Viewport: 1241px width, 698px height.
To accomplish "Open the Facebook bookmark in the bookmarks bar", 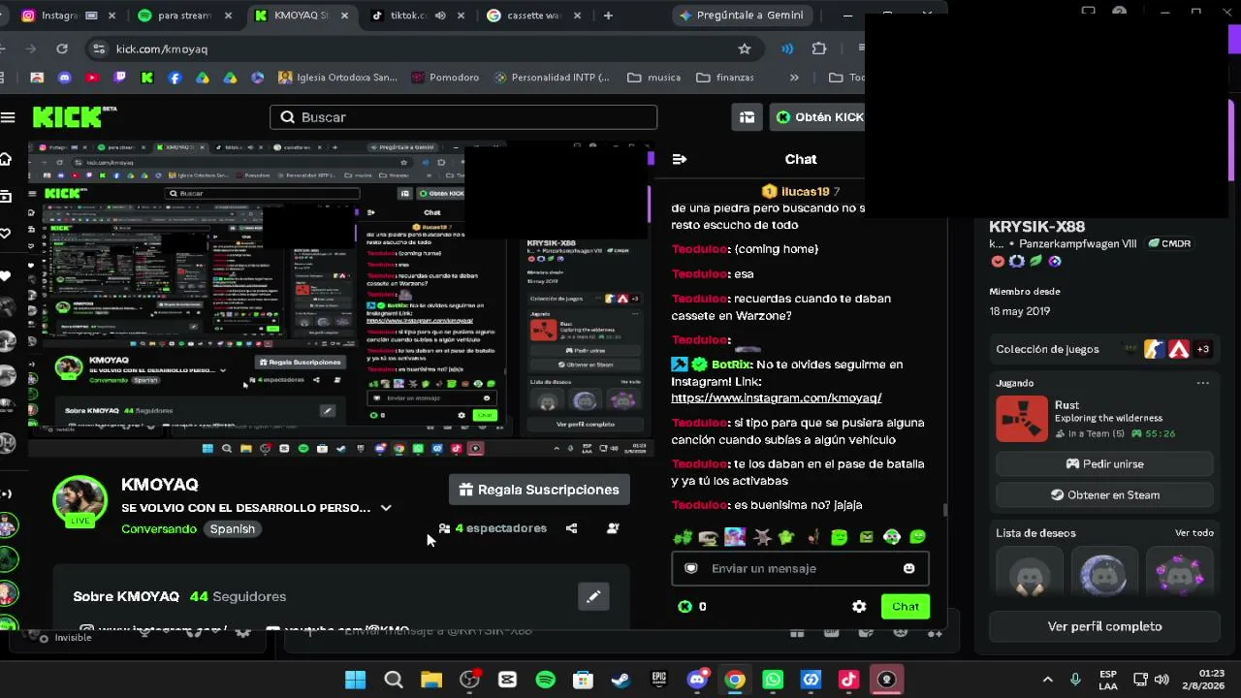I will click(175, 78).
